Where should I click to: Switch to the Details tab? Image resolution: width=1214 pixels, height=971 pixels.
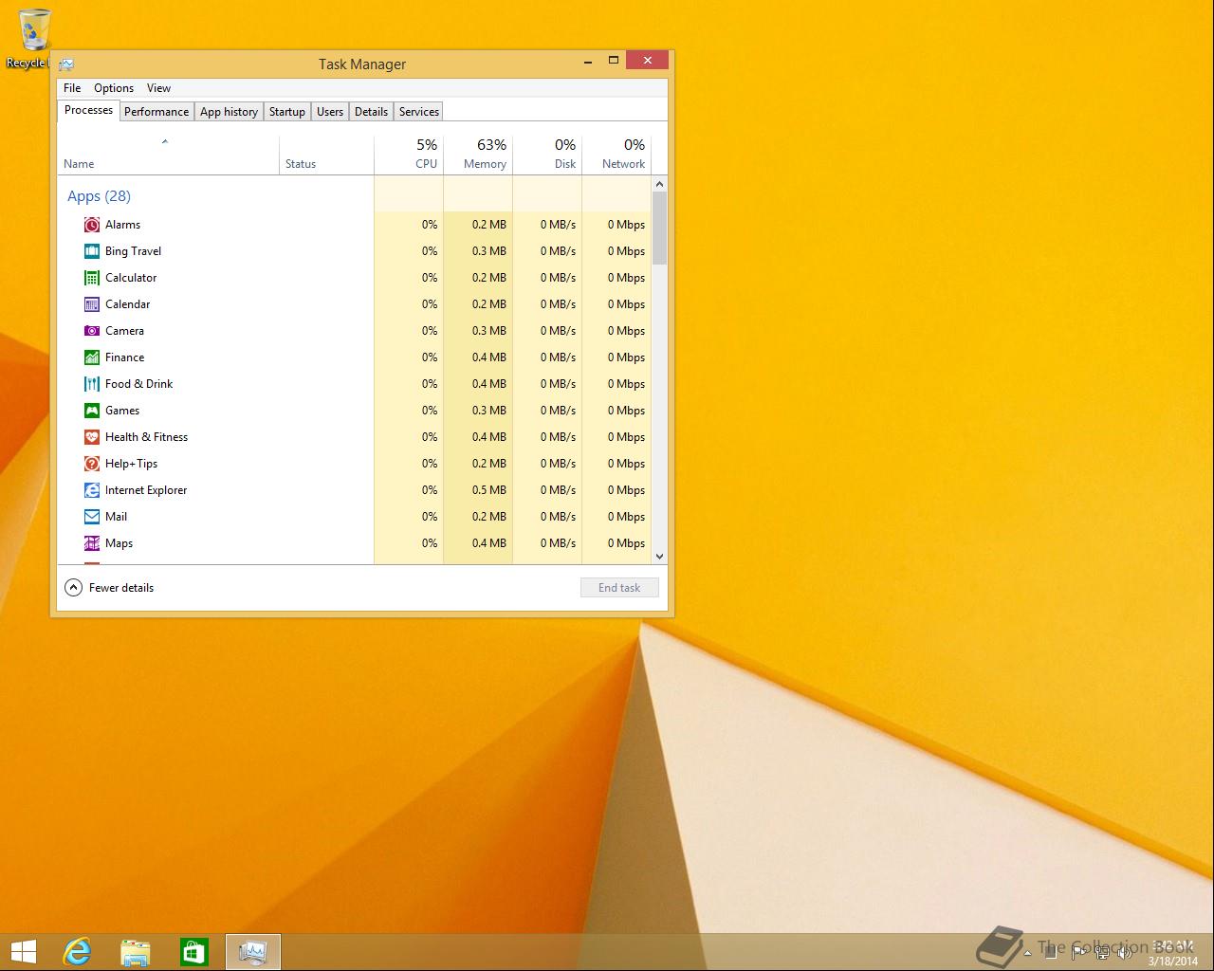371,112
